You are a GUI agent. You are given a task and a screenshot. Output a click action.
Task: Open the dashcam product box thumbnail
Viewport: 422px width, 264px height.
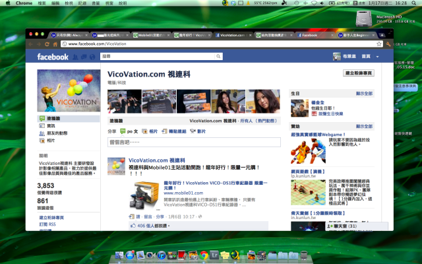click(144, 196)
